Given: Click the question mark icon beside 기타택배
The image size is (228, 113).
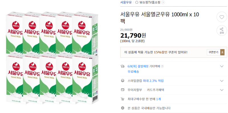Looking at the screenshot, I should (x=162, y=66).
